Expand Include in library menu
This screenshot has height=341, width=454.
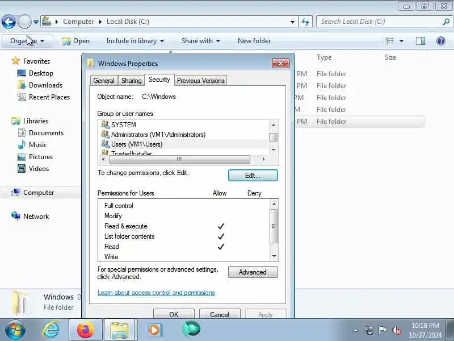click(135, 41)
